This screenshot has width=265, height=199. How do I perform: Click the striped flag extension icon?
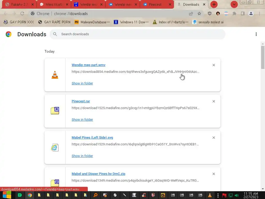click(x=226, y=13)
